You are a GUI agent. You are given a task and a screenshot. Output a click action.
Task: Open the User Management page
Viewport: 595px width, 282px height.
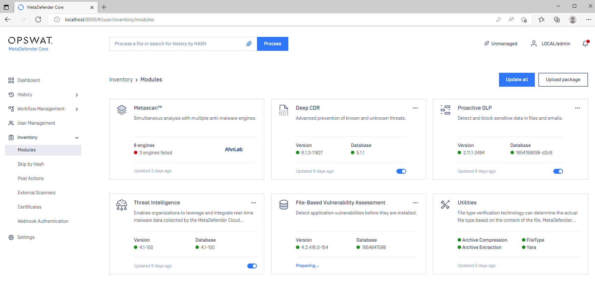click(x=36, y=123)
